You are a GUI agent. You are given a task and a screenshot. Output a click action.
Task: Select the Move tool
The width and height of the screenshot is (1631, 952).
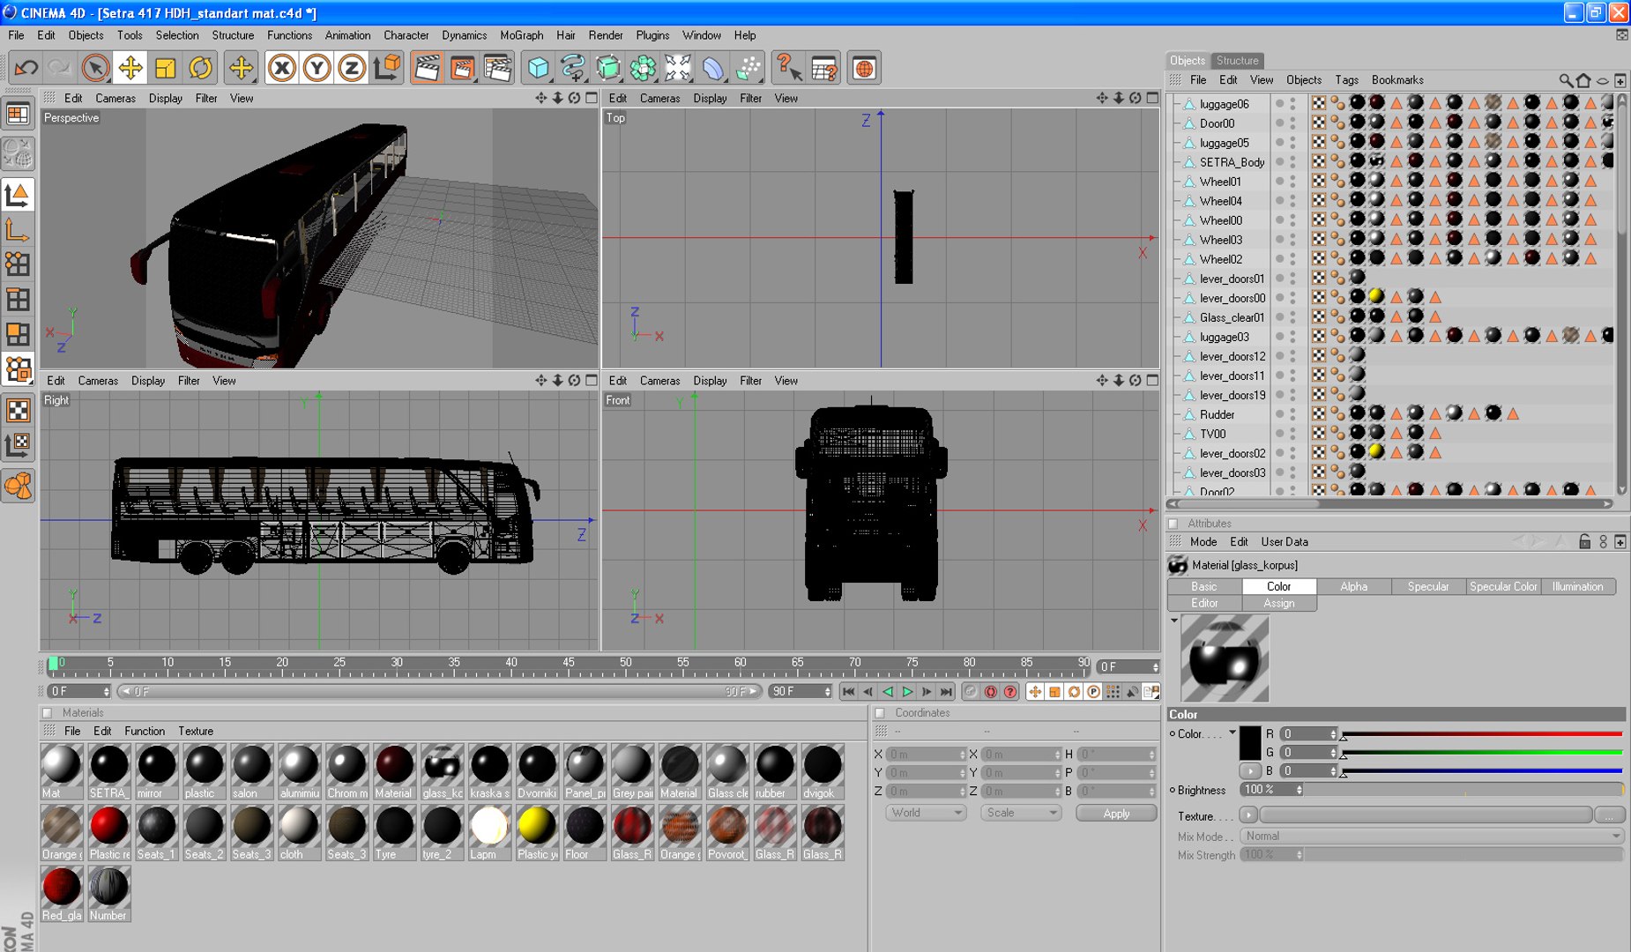tap(130, 68)
